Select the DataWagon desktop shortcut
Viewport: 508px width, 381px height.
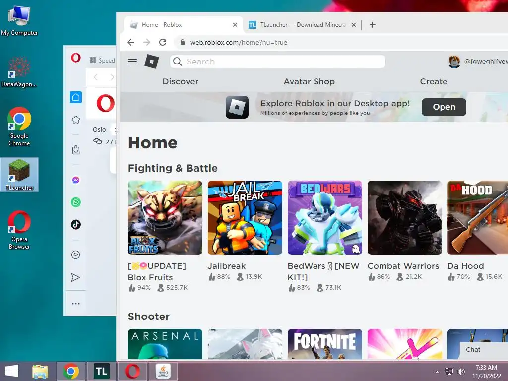tap(19, 72)
